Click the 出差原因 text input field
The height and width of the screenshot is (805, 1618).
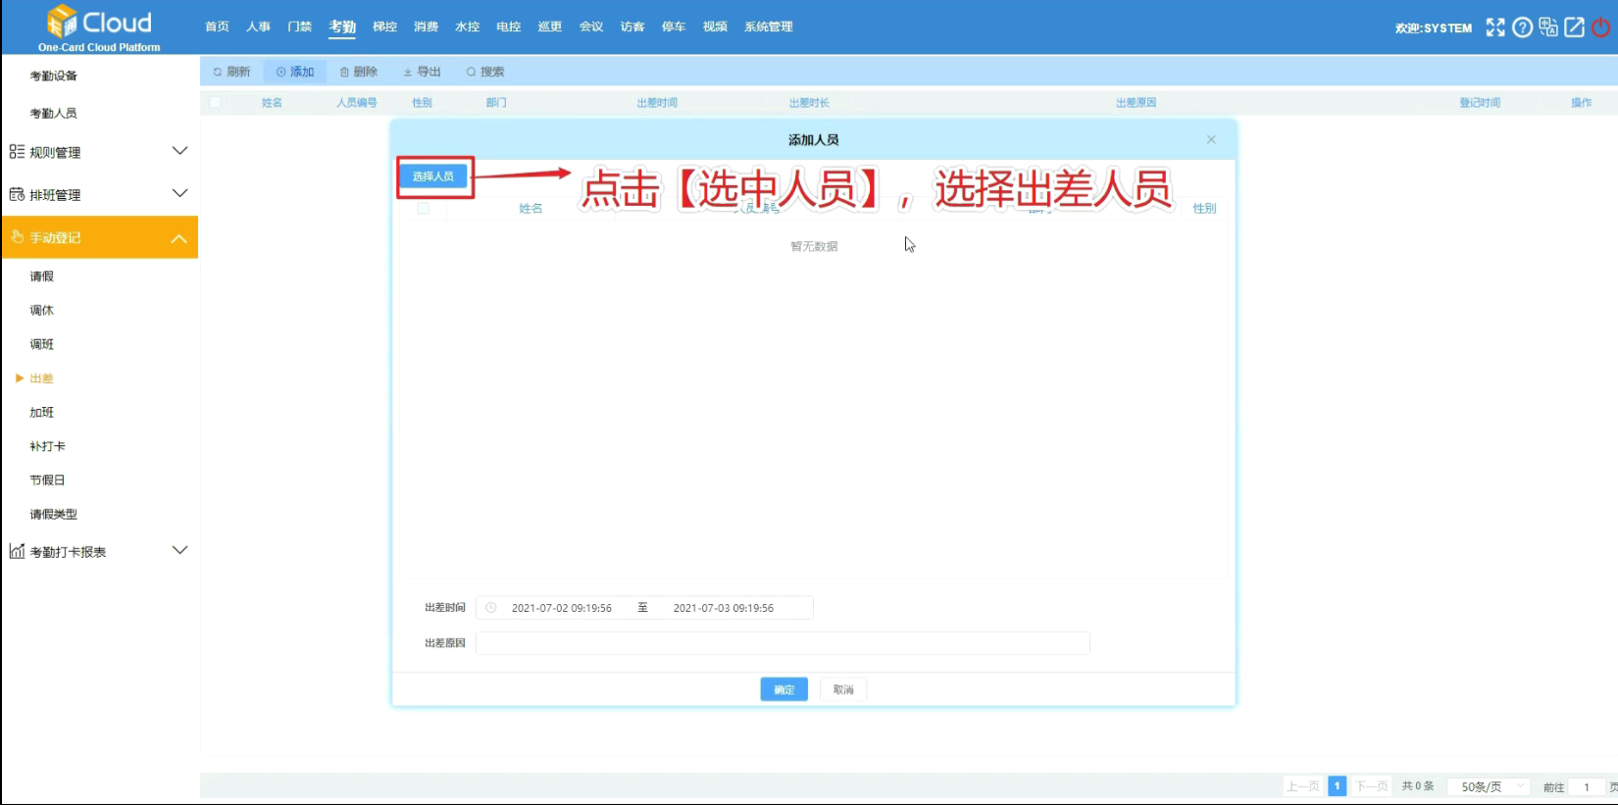pyautogui.click(x=782, y=643)
